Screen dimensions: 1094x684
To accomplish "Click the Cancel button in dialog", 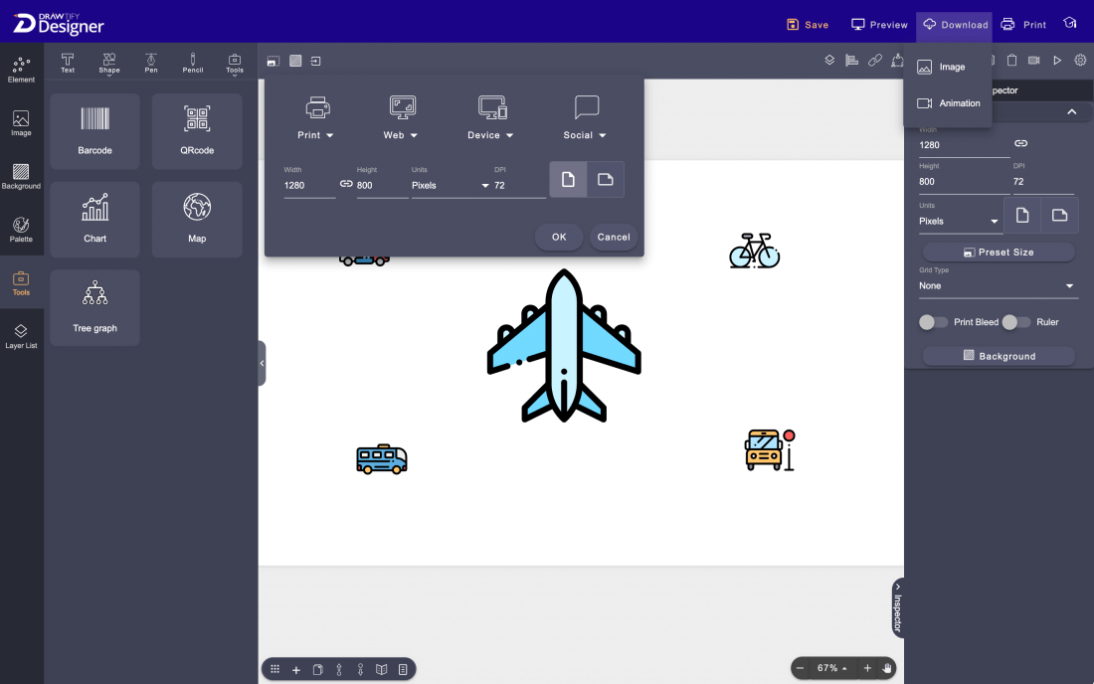I will 614,237.
